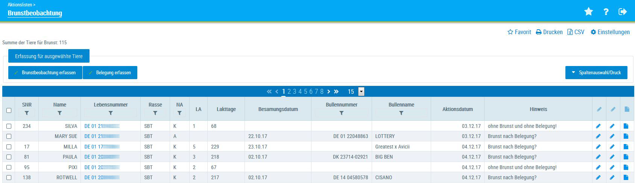Open MARY SUE's Lebensnummer link

(102, 136)
